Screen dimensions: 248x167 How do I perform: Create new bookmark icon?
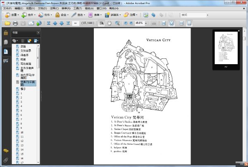tap(29, 41)
